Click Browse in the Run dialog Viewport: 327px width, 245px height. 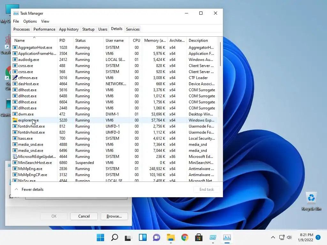114,216
